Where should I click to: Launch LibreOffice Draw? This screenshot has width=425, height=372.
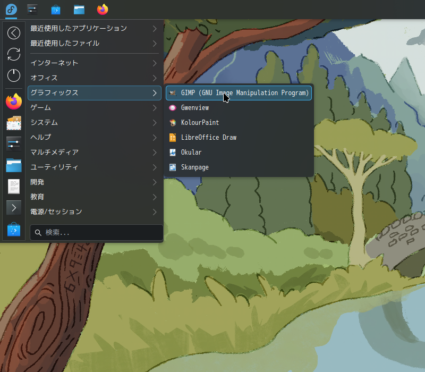239,138
